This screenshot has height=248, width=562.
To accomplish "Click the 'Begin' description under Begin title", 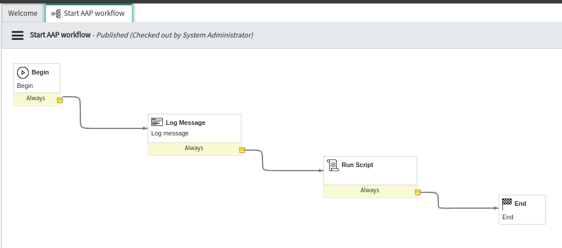I will (25, 86).
